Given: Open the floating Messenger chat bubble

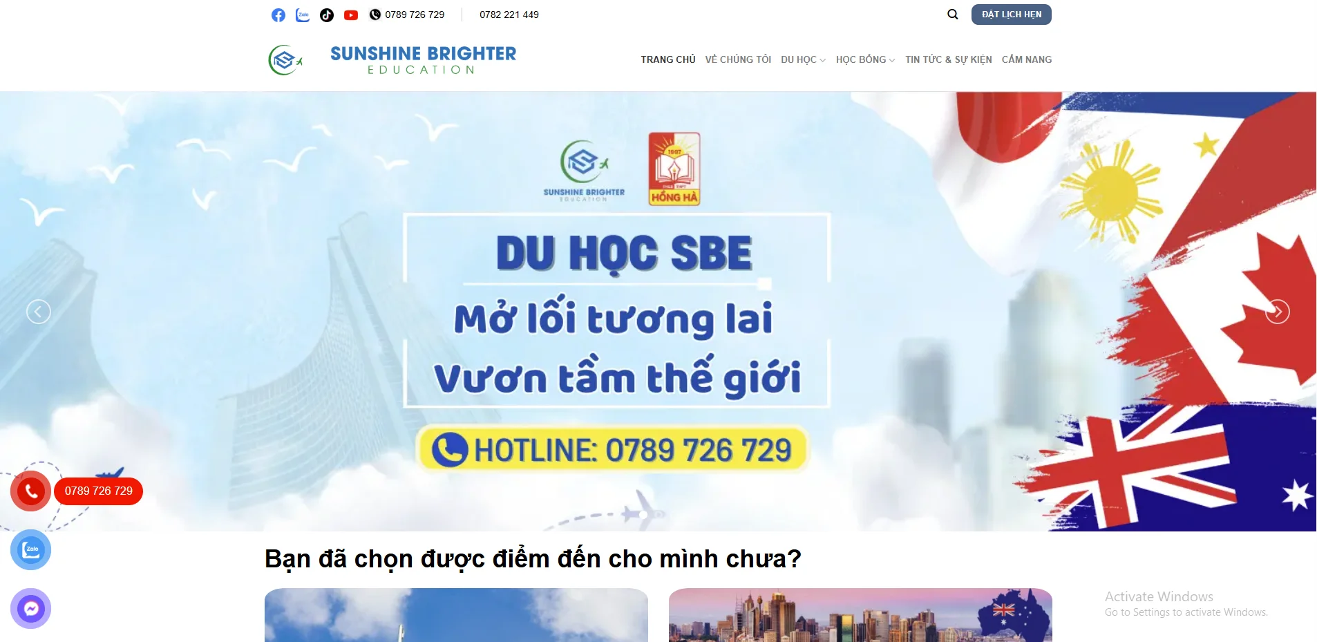Looking at the screenshot, I should (30, 609).
